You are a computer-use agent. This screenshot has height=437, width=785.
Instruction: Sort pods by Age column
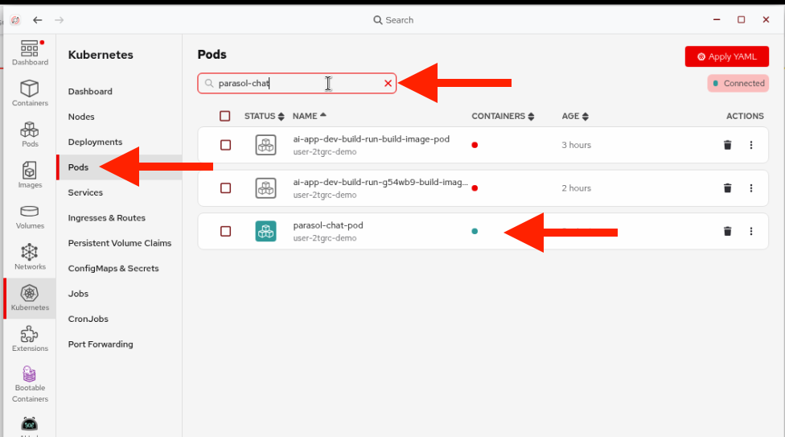(575, 116)
